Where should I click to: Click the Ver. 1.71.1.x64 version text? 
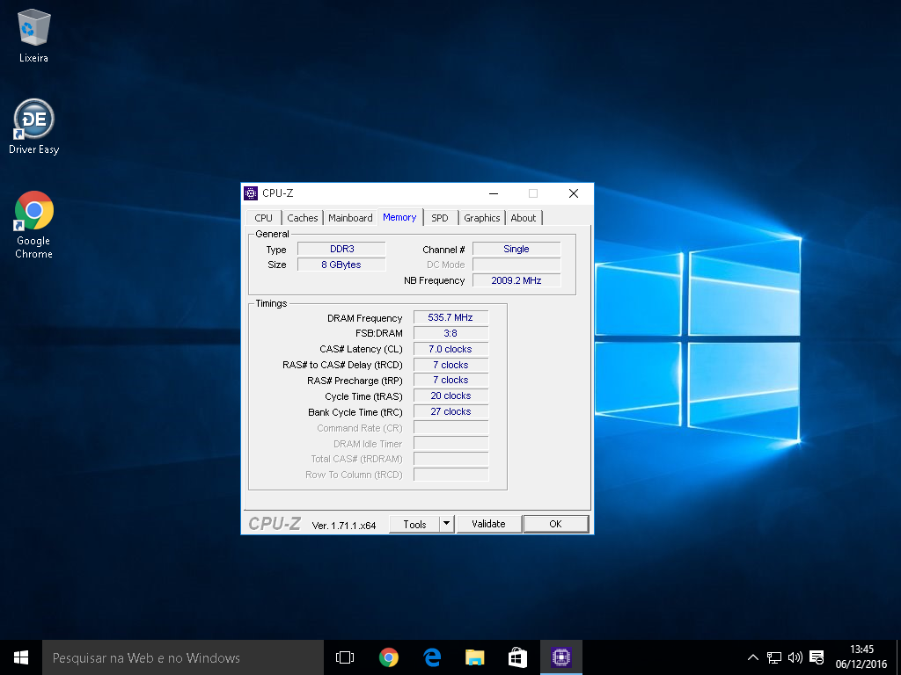pyautogui.click(x=344, y=526)
